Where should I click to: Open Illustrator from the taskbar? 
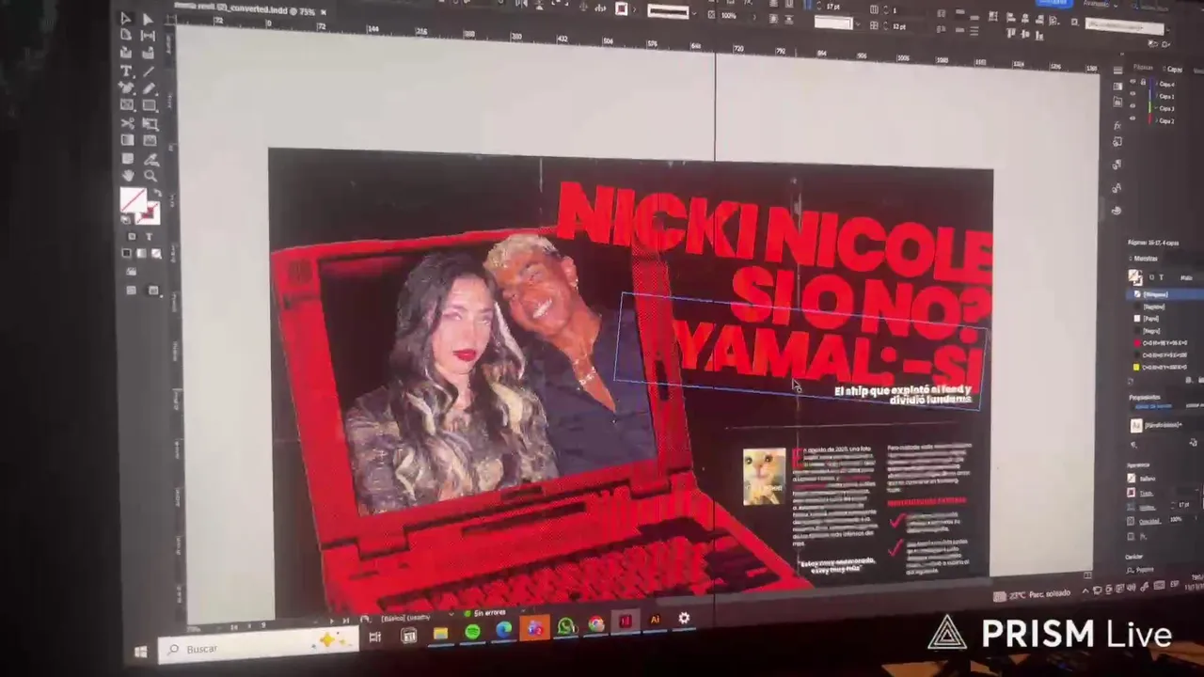[x=655, y=621]
